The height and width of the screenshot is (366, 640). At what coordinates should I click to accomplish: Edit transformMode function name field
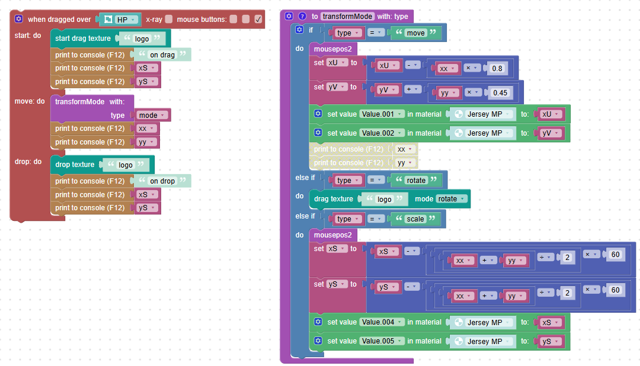pyautogui.click(x=347, y=17)
